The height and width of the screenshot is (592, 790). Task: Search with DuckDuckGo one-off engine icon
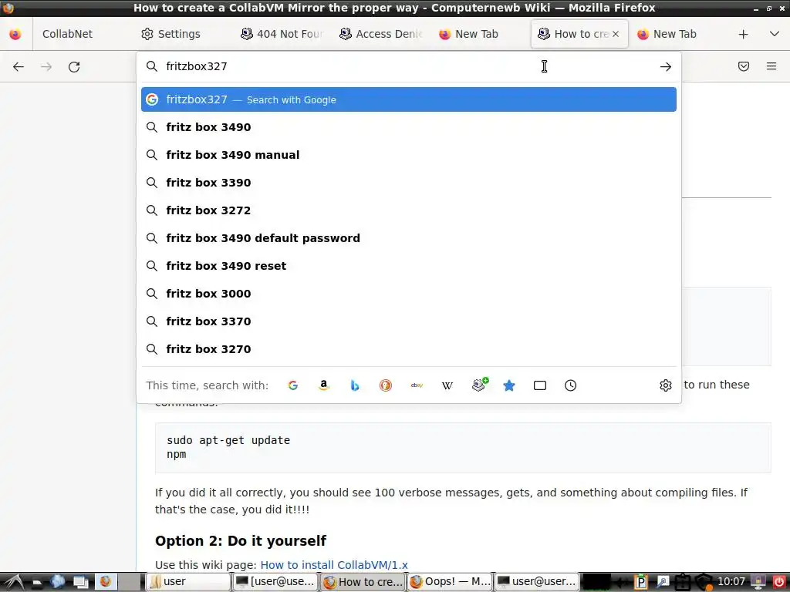pos(386,385)
